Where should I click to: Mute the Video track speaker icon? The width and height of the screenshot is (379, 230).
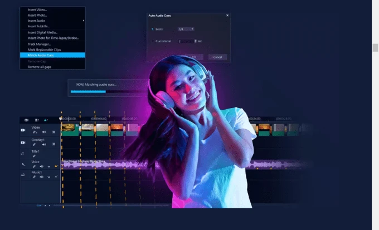[44, 132]
